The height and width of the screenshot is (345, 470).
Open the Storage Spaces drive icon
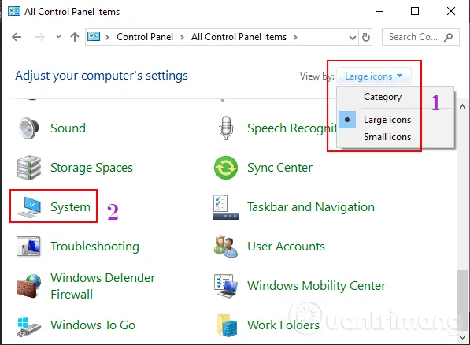click(29, 168)
